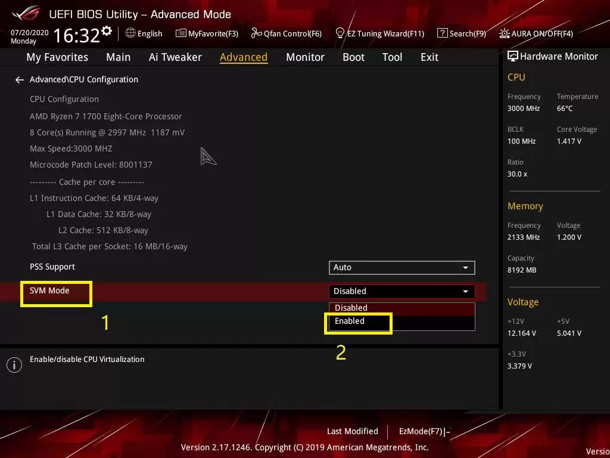Click the Last Modified button
The height and width of the screenshot is (458, 610).
click(x=353, y=431)
